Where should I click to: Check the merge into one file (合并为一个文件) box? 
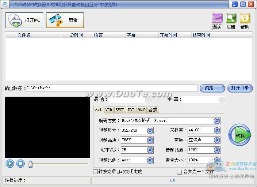point(179,172)
